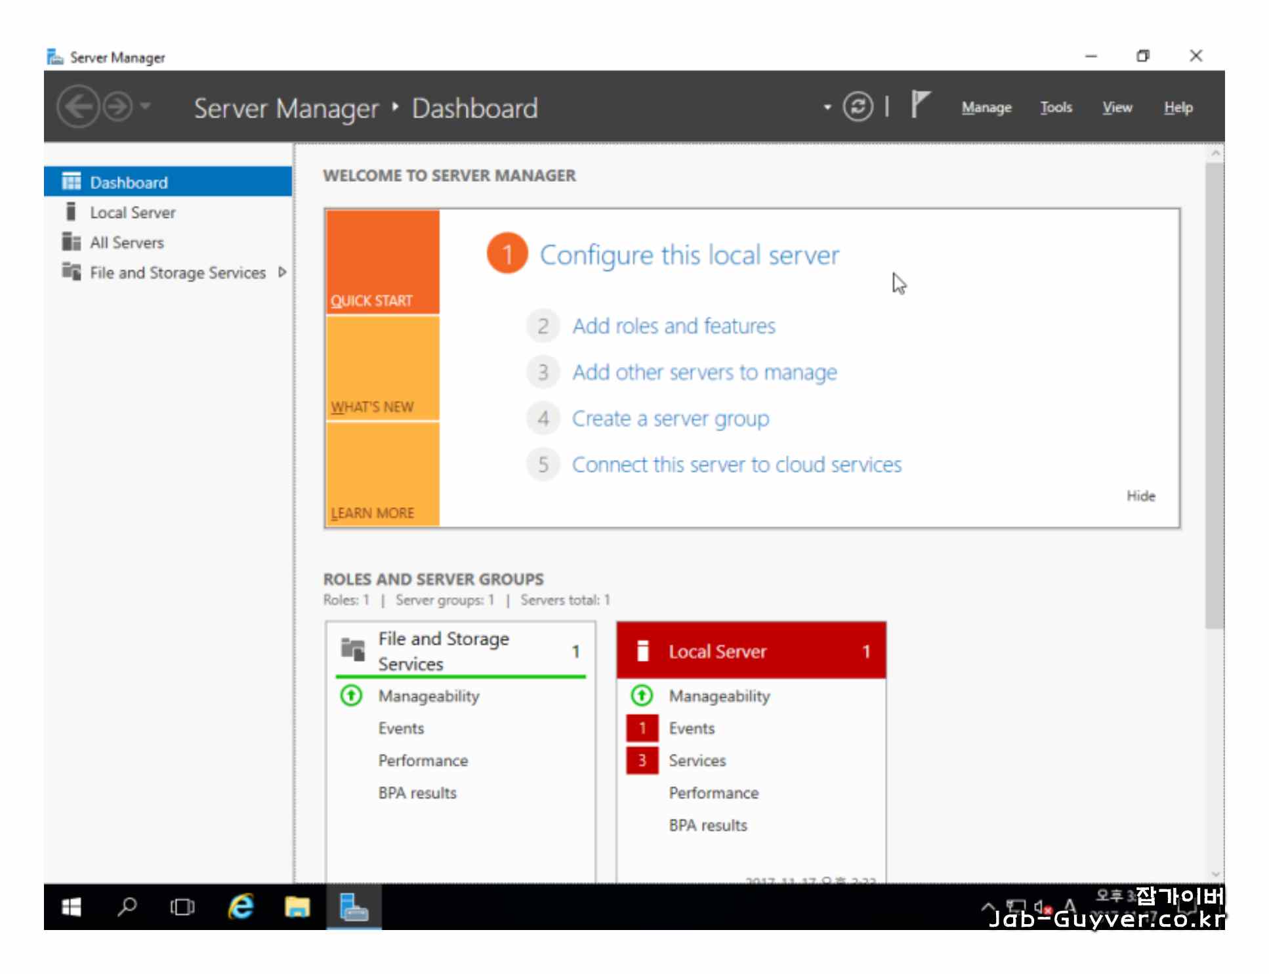Screen dimensions: 1269x974
Task: Open the Manage menu
Action: point(986,107)
